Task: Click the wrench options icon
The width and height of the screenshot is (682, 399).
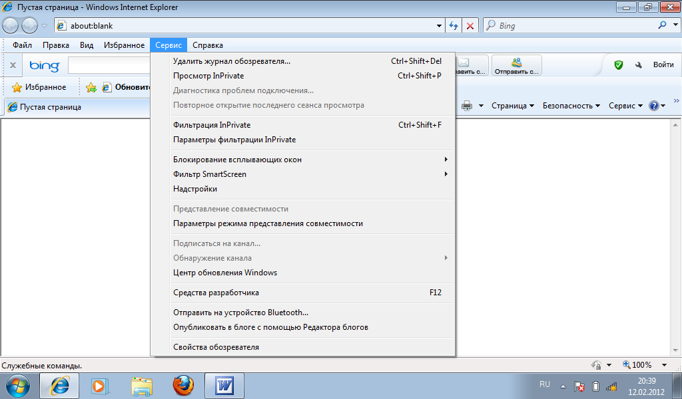Action: coord(639,65)
